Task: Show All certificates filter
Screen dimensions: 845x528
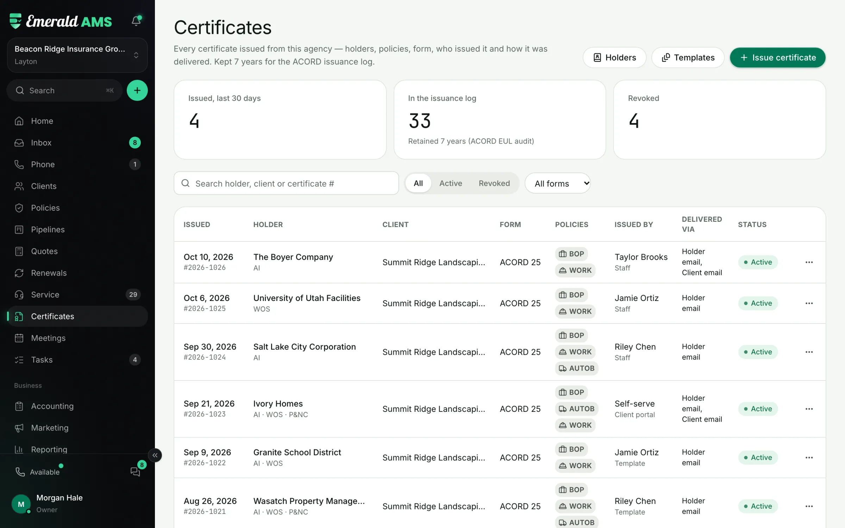Action: (x=418, y=183)
